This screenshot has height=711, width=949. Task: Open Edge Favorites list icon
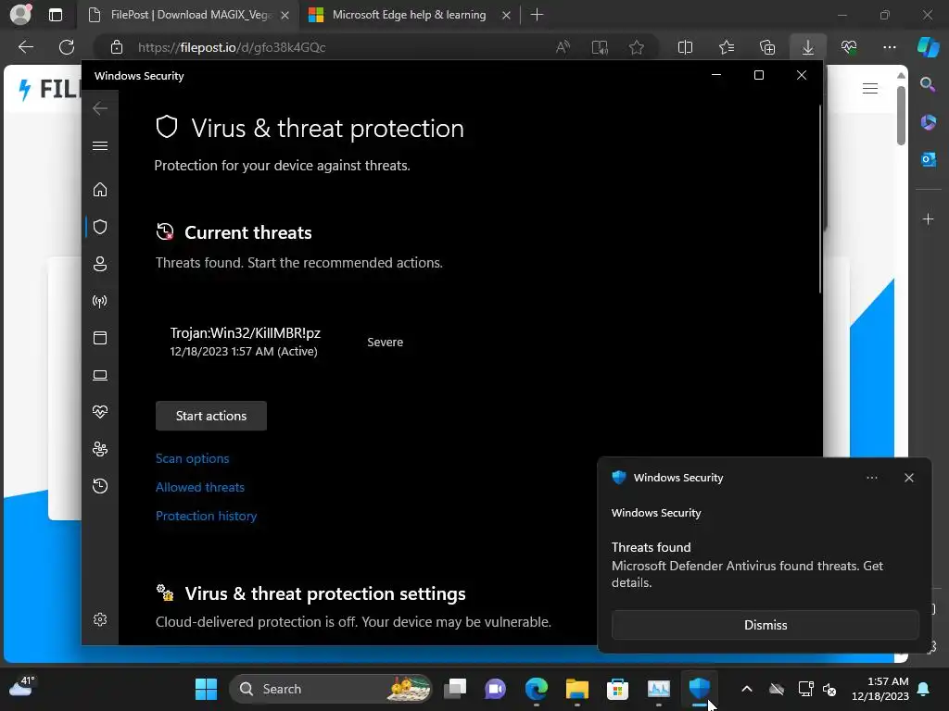point(727,47)
